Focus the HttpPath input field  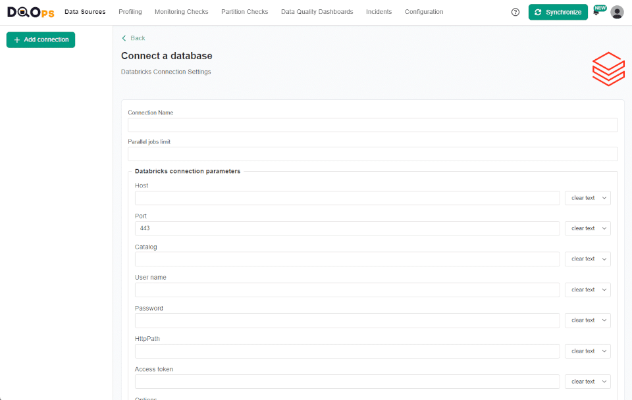[347, 351]
